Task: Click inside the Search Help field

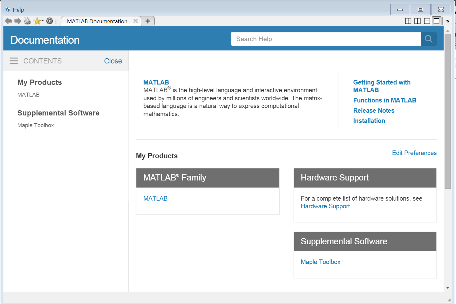Action: click(325, 39)
